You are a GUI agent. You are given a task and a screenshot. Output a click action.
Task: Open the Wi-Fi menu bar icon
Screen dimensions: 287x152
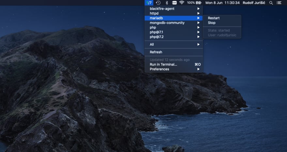coord(182,3)
